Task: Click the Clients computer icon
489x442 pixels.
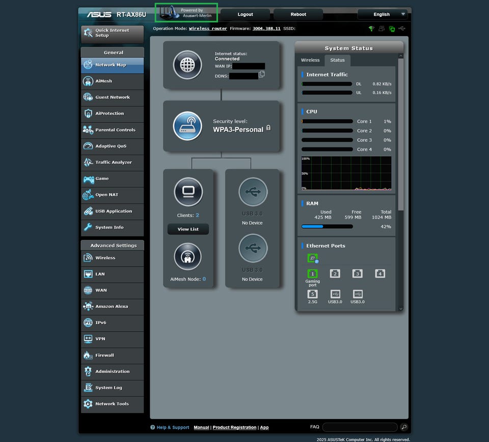Action: point(188,192)
